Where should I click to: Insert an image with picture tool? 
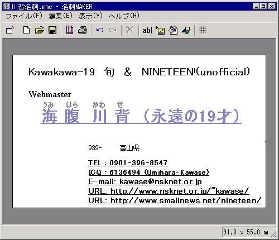pyautogui.click(x=160, y=30)
